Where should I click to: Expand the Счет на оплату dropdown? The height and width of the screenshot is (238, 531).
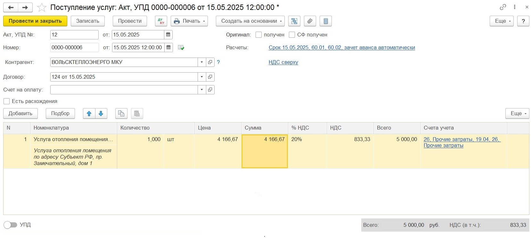point(201,90)
